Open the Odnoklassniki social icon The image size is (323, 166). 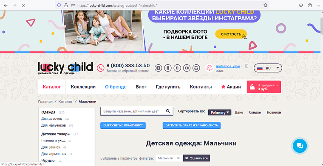pyautogui.click(x=168, y=68)
